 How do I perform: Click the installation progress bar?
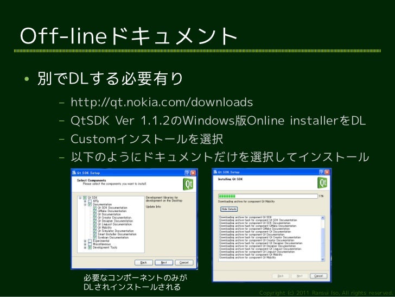coord(268,196)
